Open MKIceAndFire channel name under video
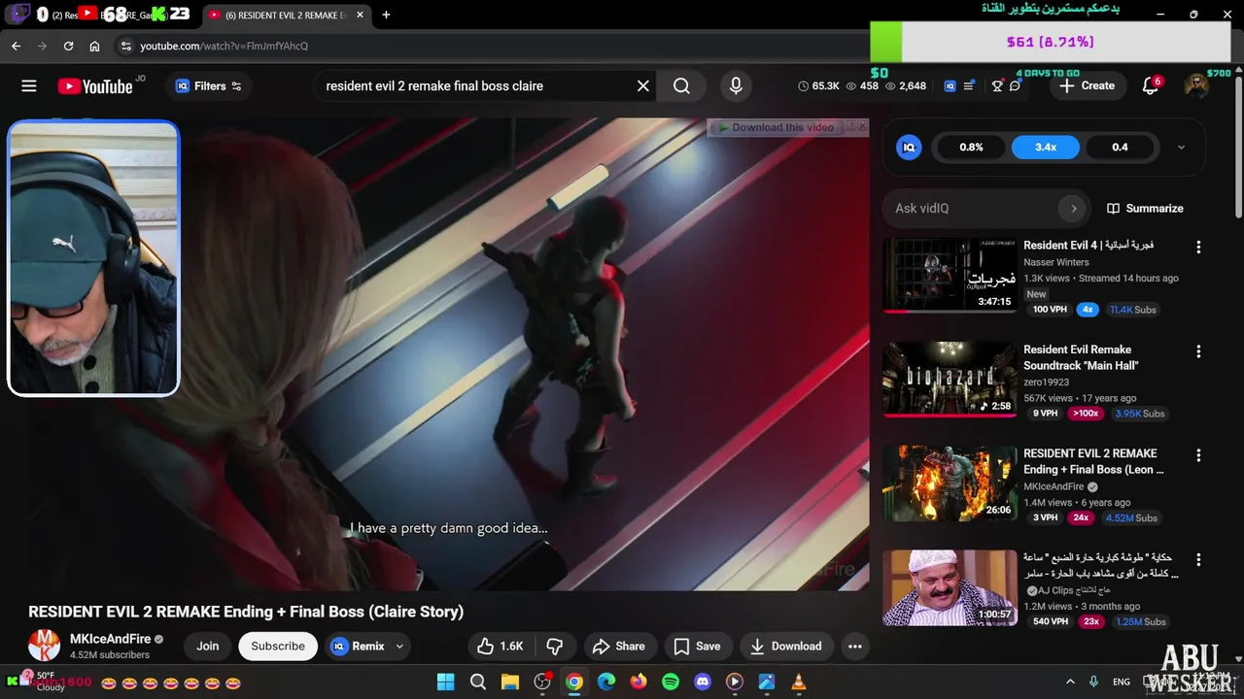This screenshot has width=1244, height=699. point(111,639)
